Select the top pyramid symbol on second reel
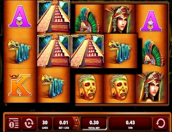The height and width of the screenshot is (132, 172). [54, 17]
